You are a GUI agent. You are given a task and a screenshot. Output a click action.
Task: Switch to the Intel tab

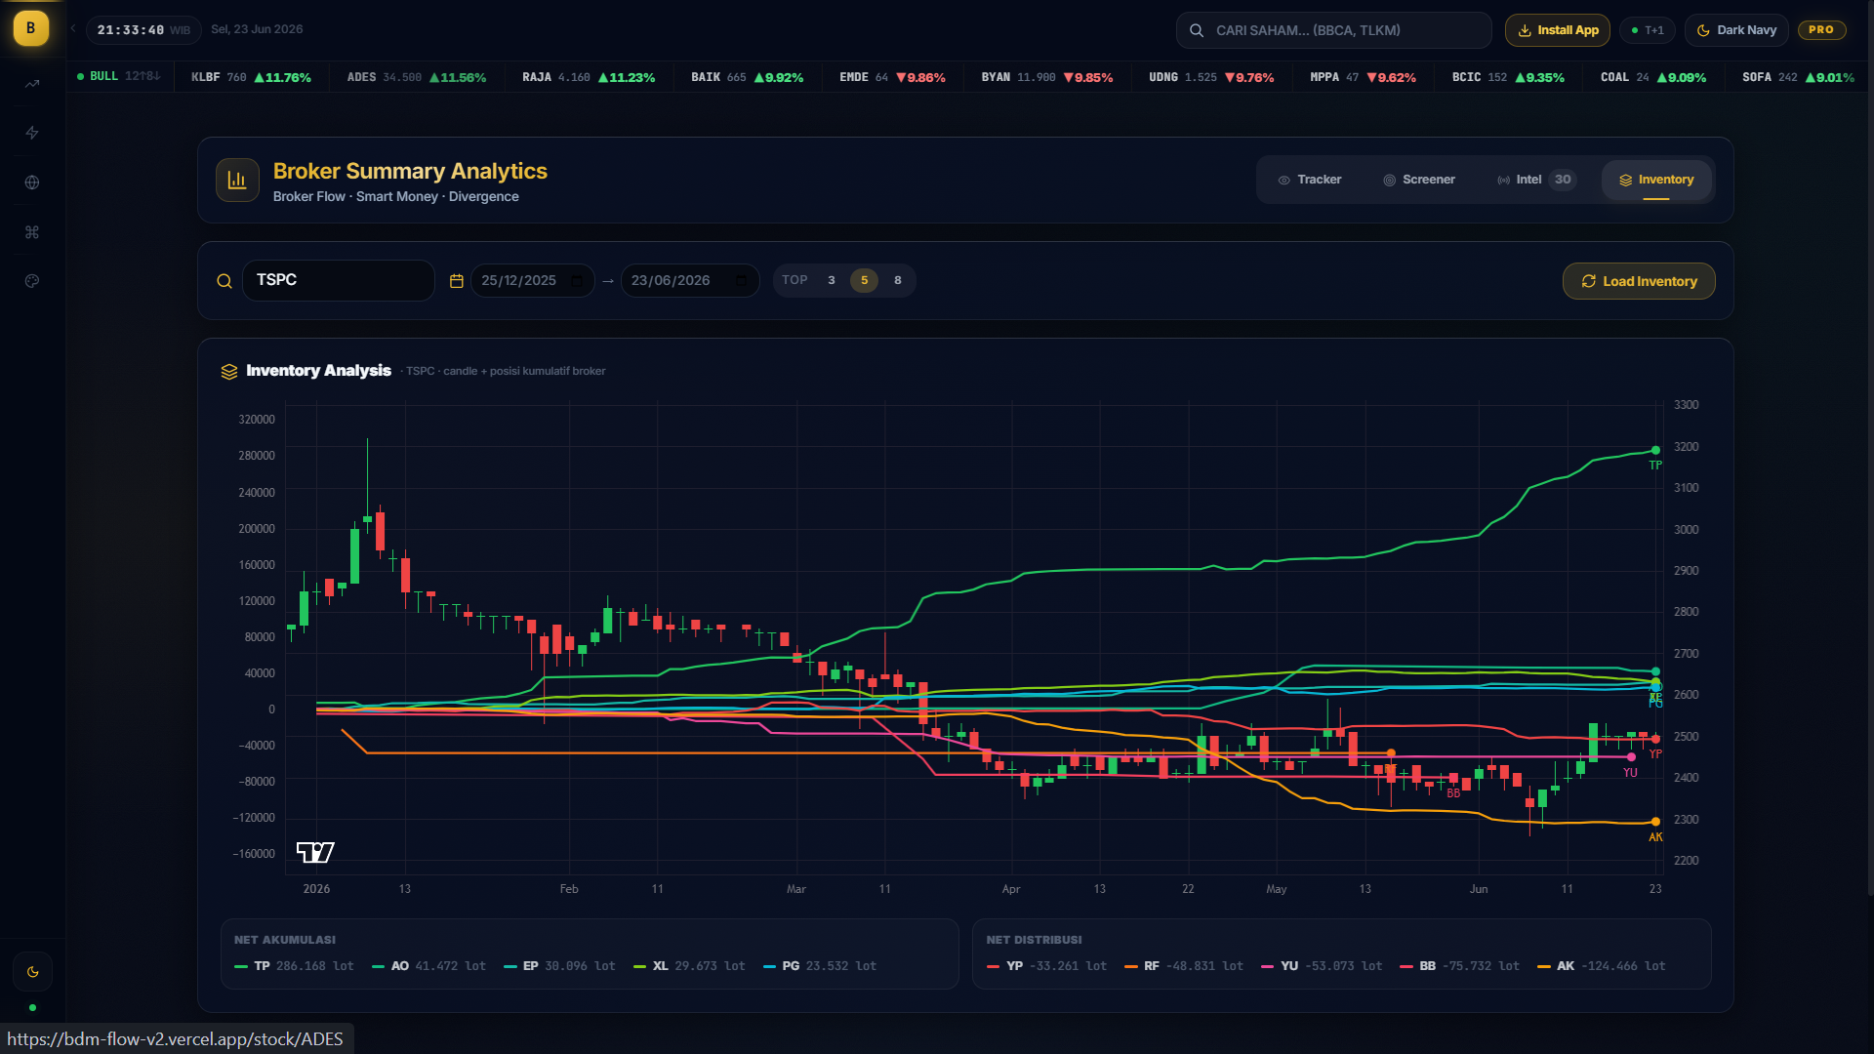[x=1536, y=180]
